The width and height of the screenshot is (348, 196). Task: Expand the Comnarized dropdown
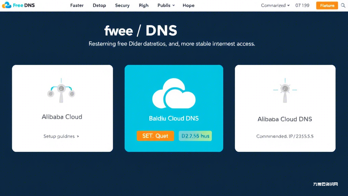click(275, 5)
